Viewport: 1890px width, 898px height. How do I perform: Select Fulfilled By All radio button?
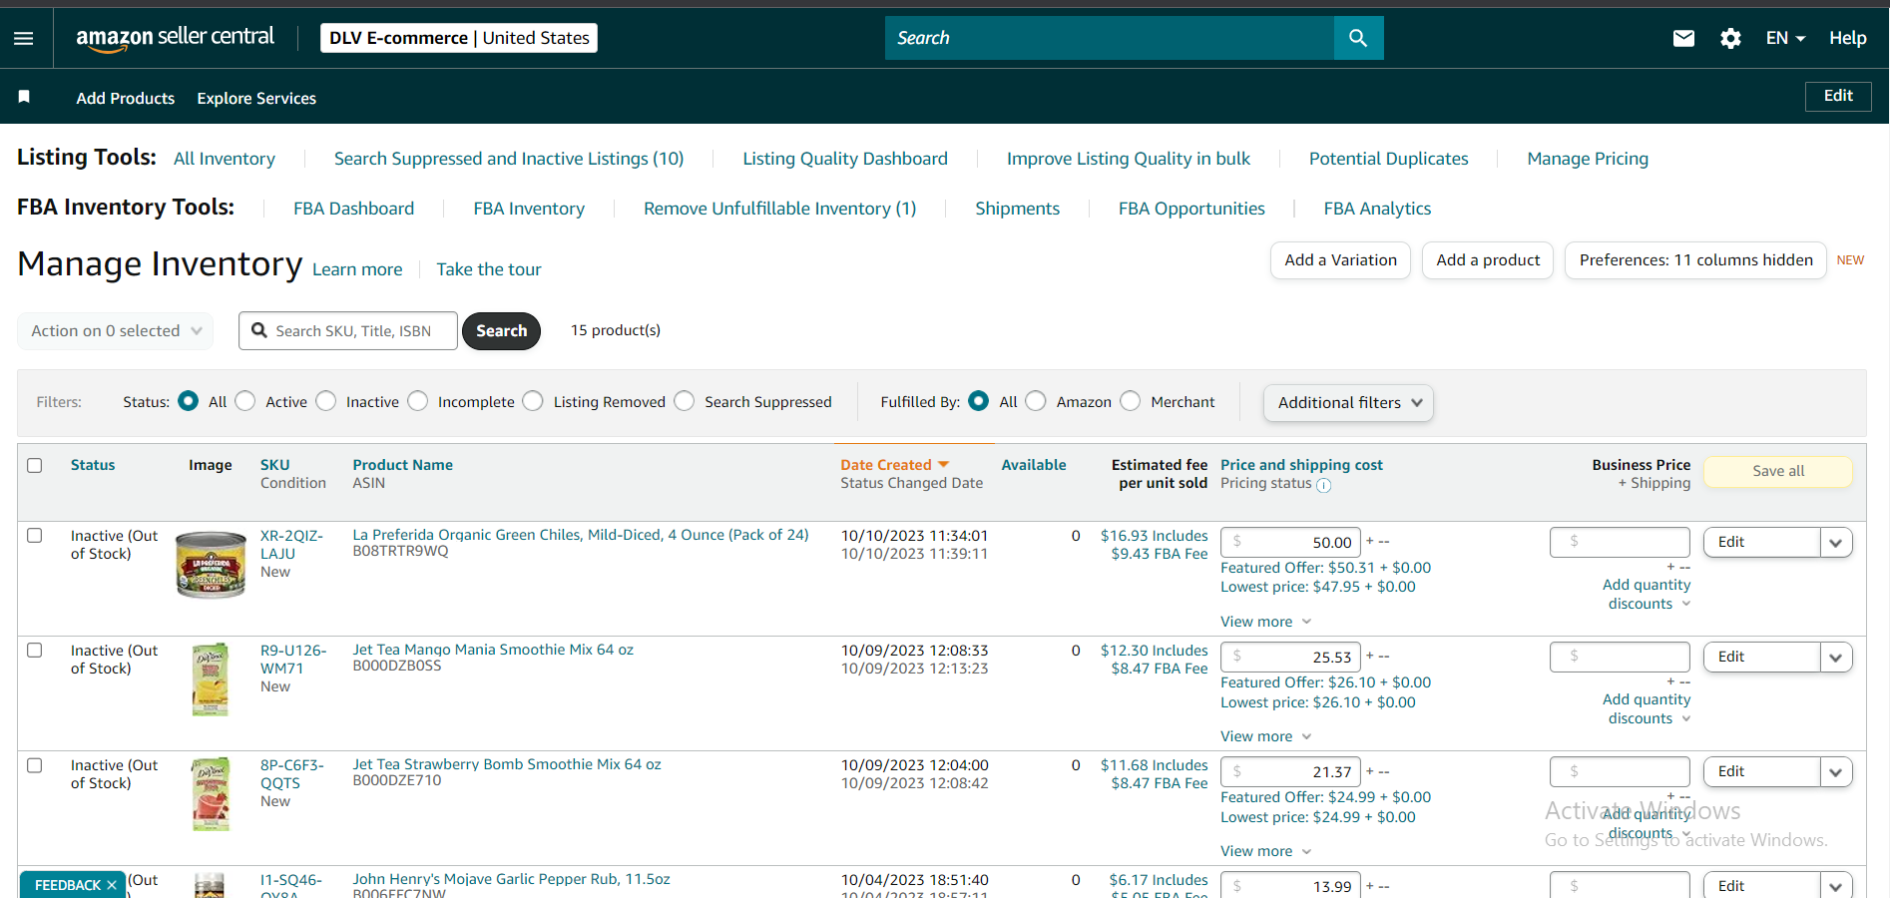(x=978, y=401)
